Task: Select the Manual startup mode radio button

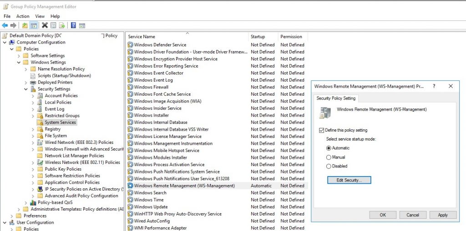Action: (x=329, y=157)
